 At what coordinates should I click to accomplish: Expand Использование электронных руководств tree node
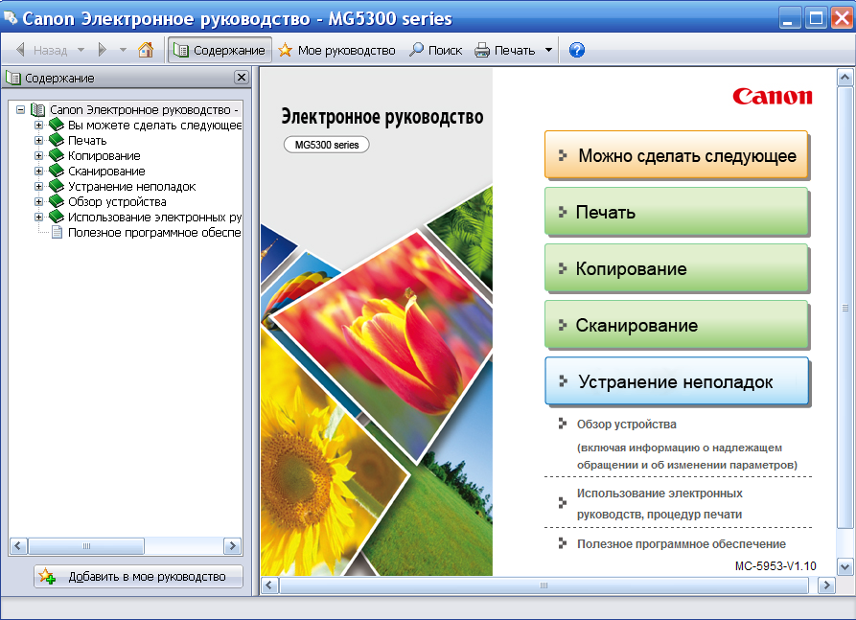pos(38,217)
